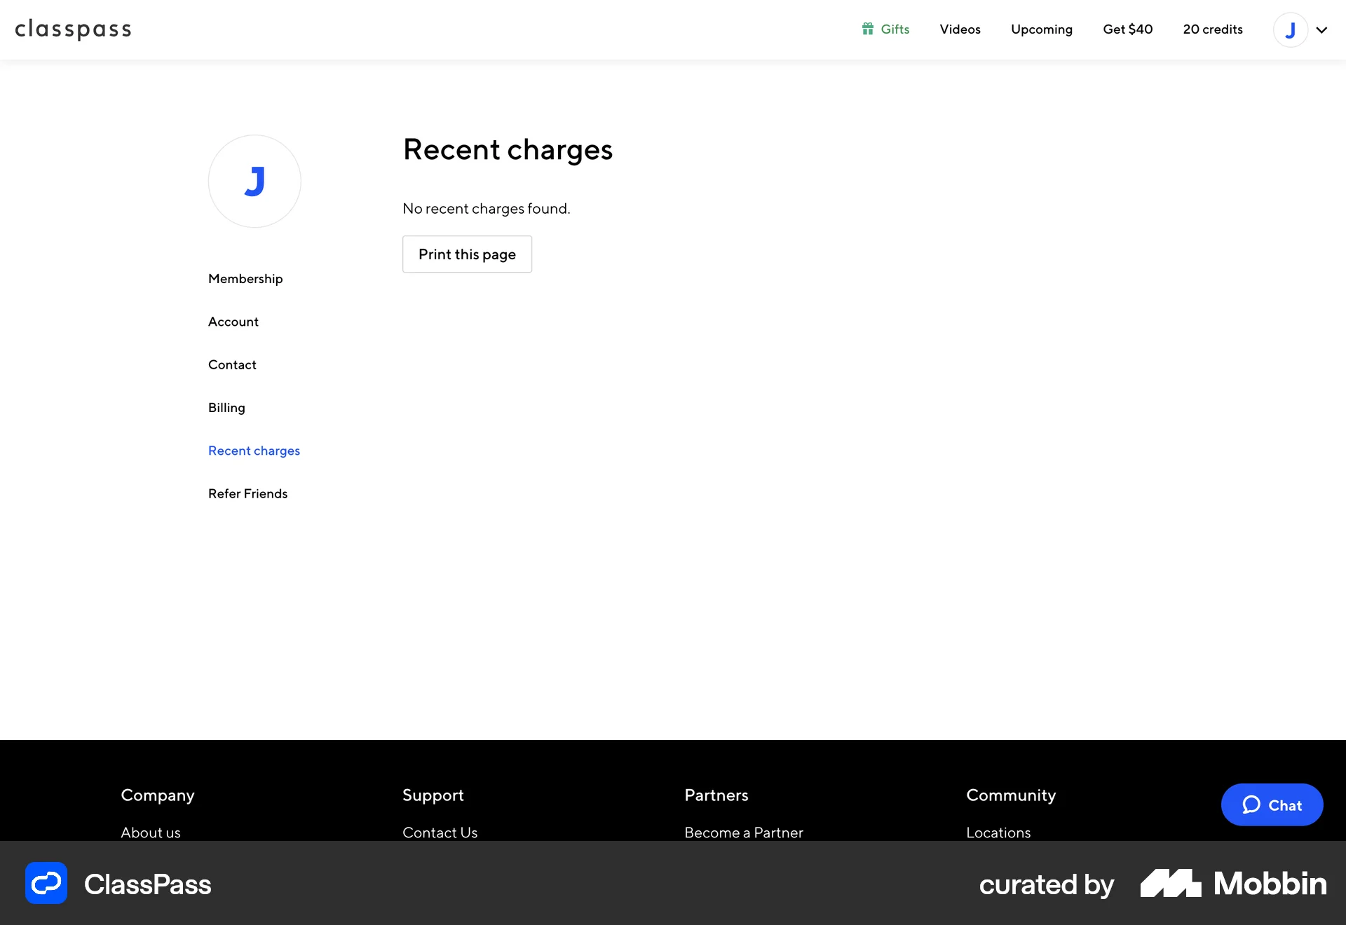Select Recent charges in the sidebar
The height and width of the screenshot is (925, 1346).
254,451
